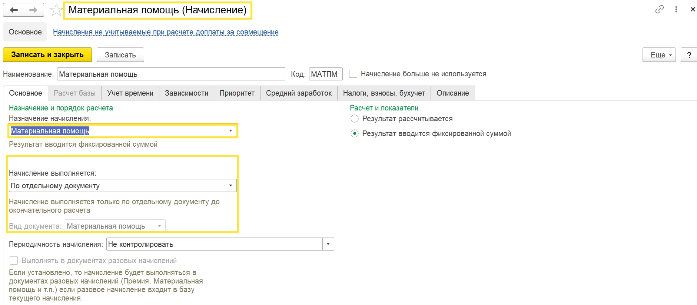Click the forward arrow navigation icon
697x305 pixels.
33,10
